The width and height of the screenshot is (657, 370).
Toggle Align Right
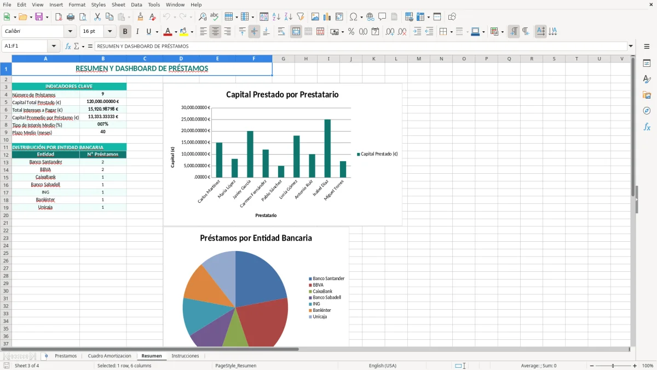(x=228, y=32)
